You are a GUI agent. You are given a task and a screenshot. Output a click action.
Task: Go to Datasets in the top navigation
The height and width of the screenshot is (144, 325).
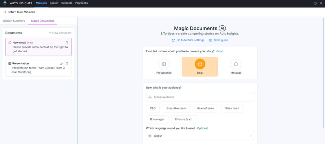point(67,3)
